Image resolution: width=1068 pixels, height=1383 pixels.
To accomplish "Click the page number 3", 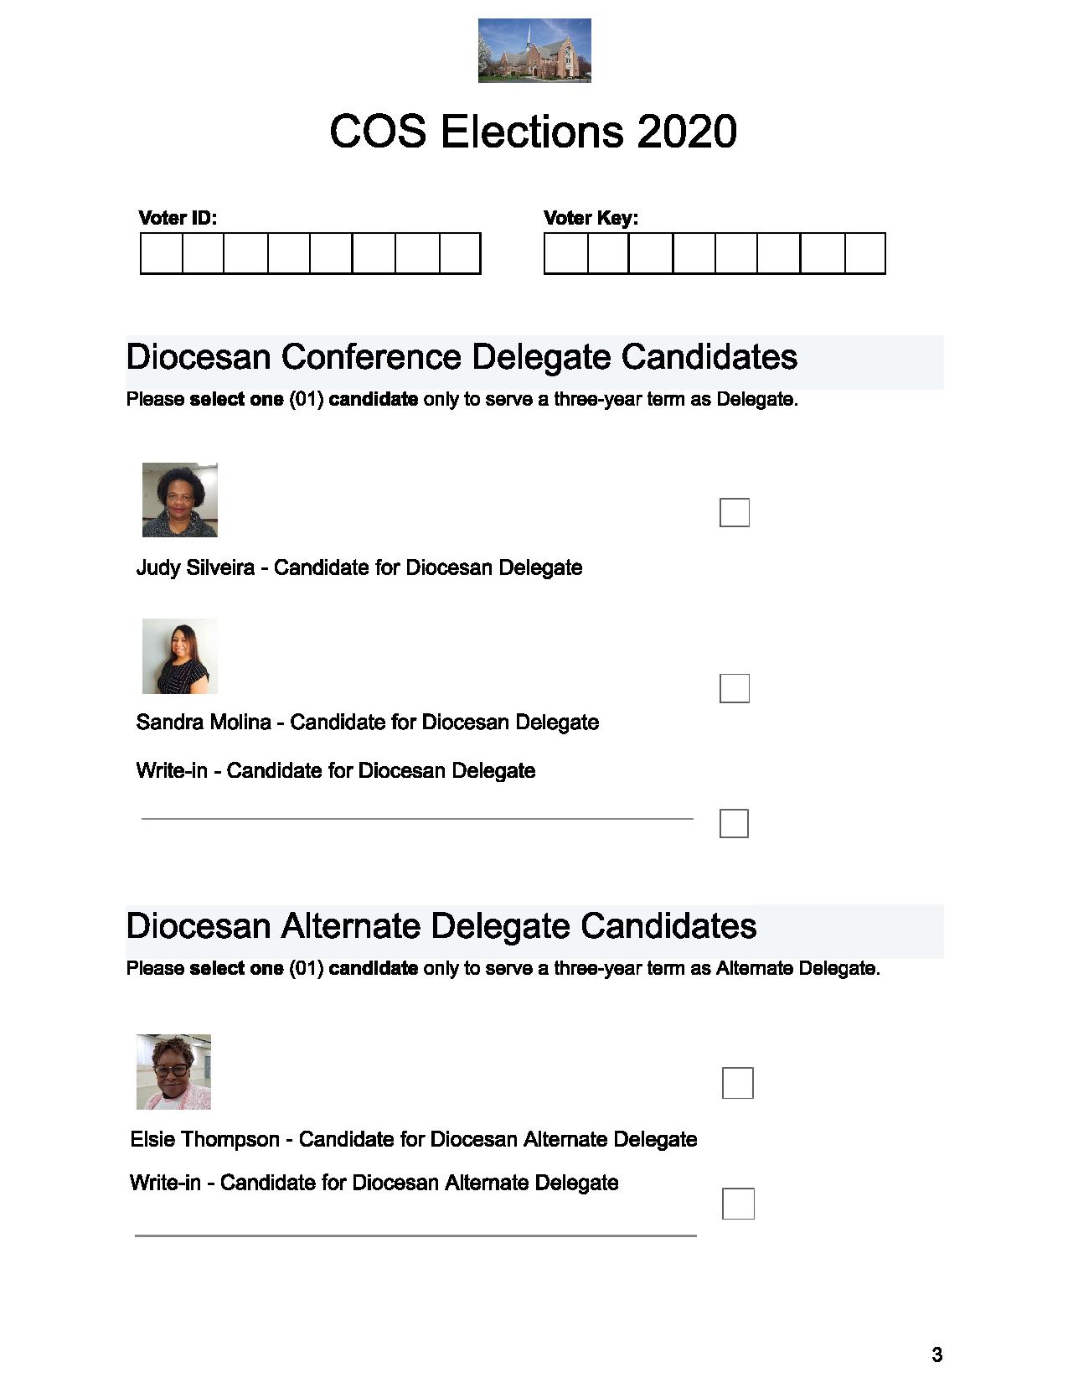I will (x=936, y=1355).
